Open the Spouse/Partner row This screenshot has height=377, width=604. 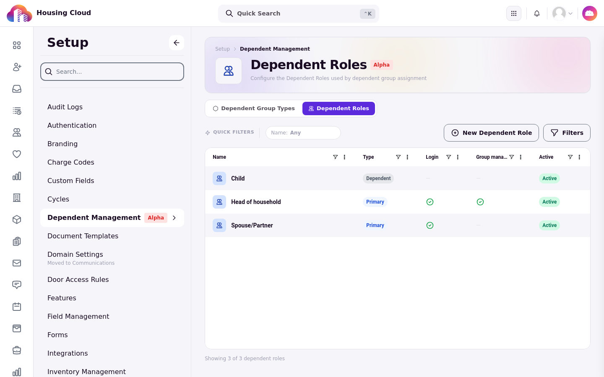coord(398,225)
